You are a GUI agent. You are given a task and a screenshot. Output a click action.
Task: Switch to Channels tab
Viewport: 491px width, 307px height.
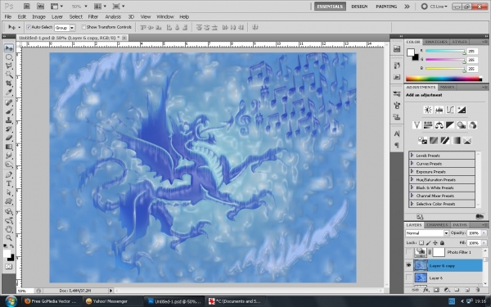click(437, 225)
